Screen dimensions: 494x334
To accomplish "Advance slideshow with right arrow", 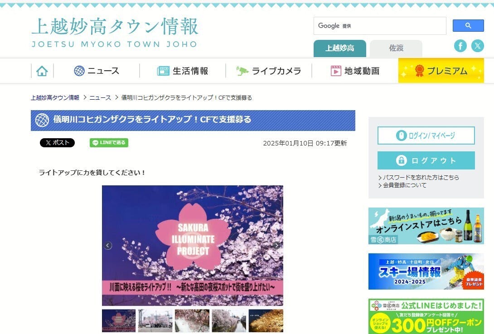I will pos(276,246).
